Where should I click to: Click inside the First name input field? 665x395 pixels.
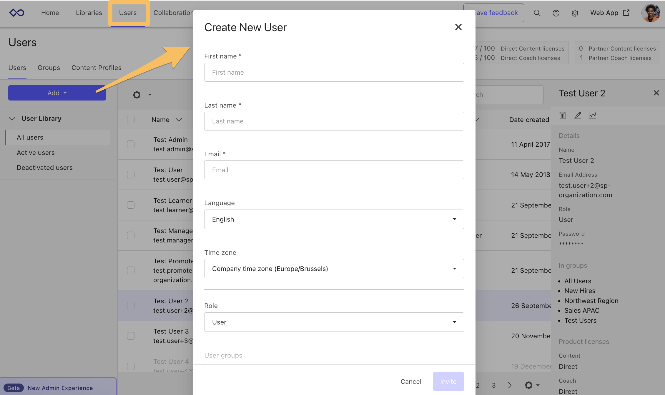334,72
